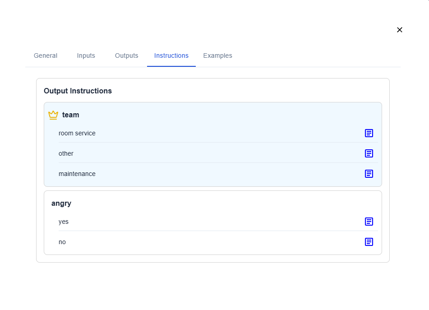The image size is (429, 310).
Task: Open instructions icon for yes
Action: coord(369,222)
